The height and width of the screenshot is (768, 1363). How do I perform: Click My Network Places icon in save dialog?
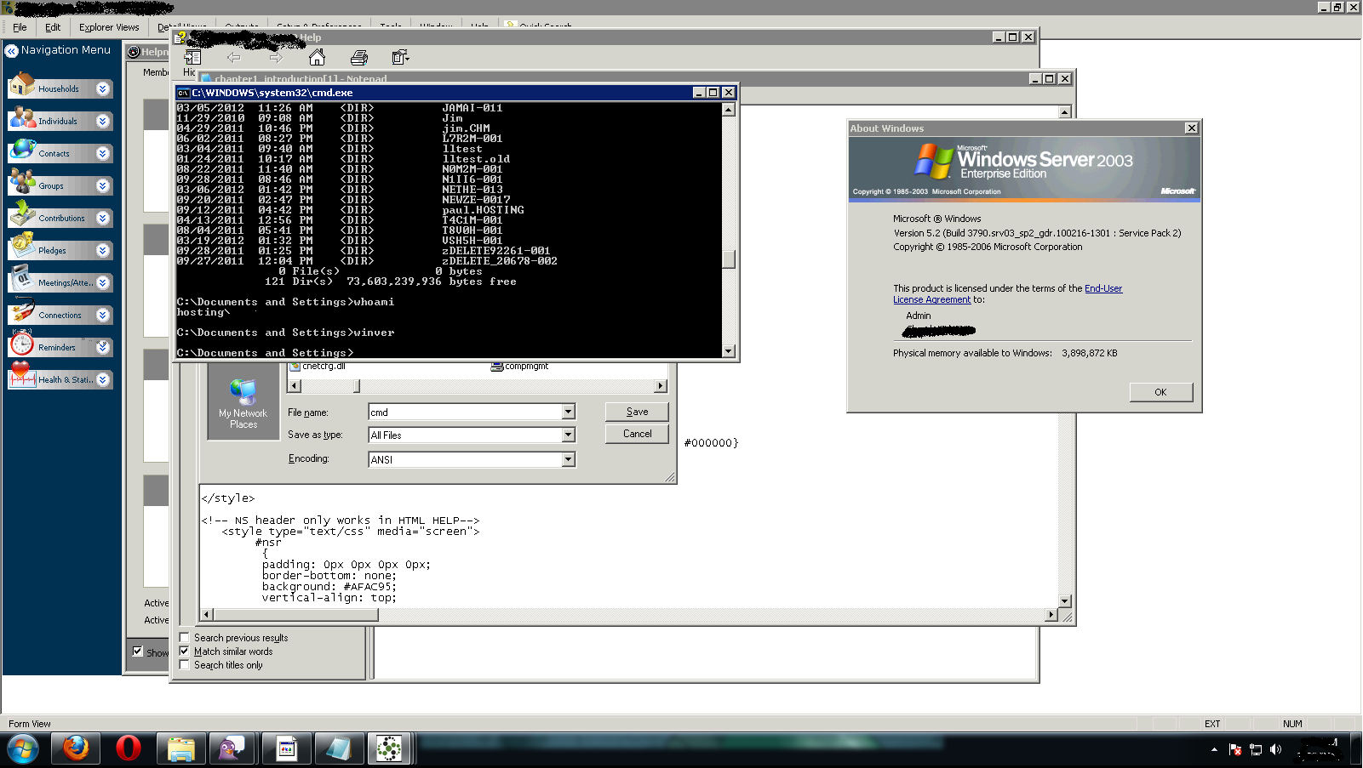click(x=243, y=403)
